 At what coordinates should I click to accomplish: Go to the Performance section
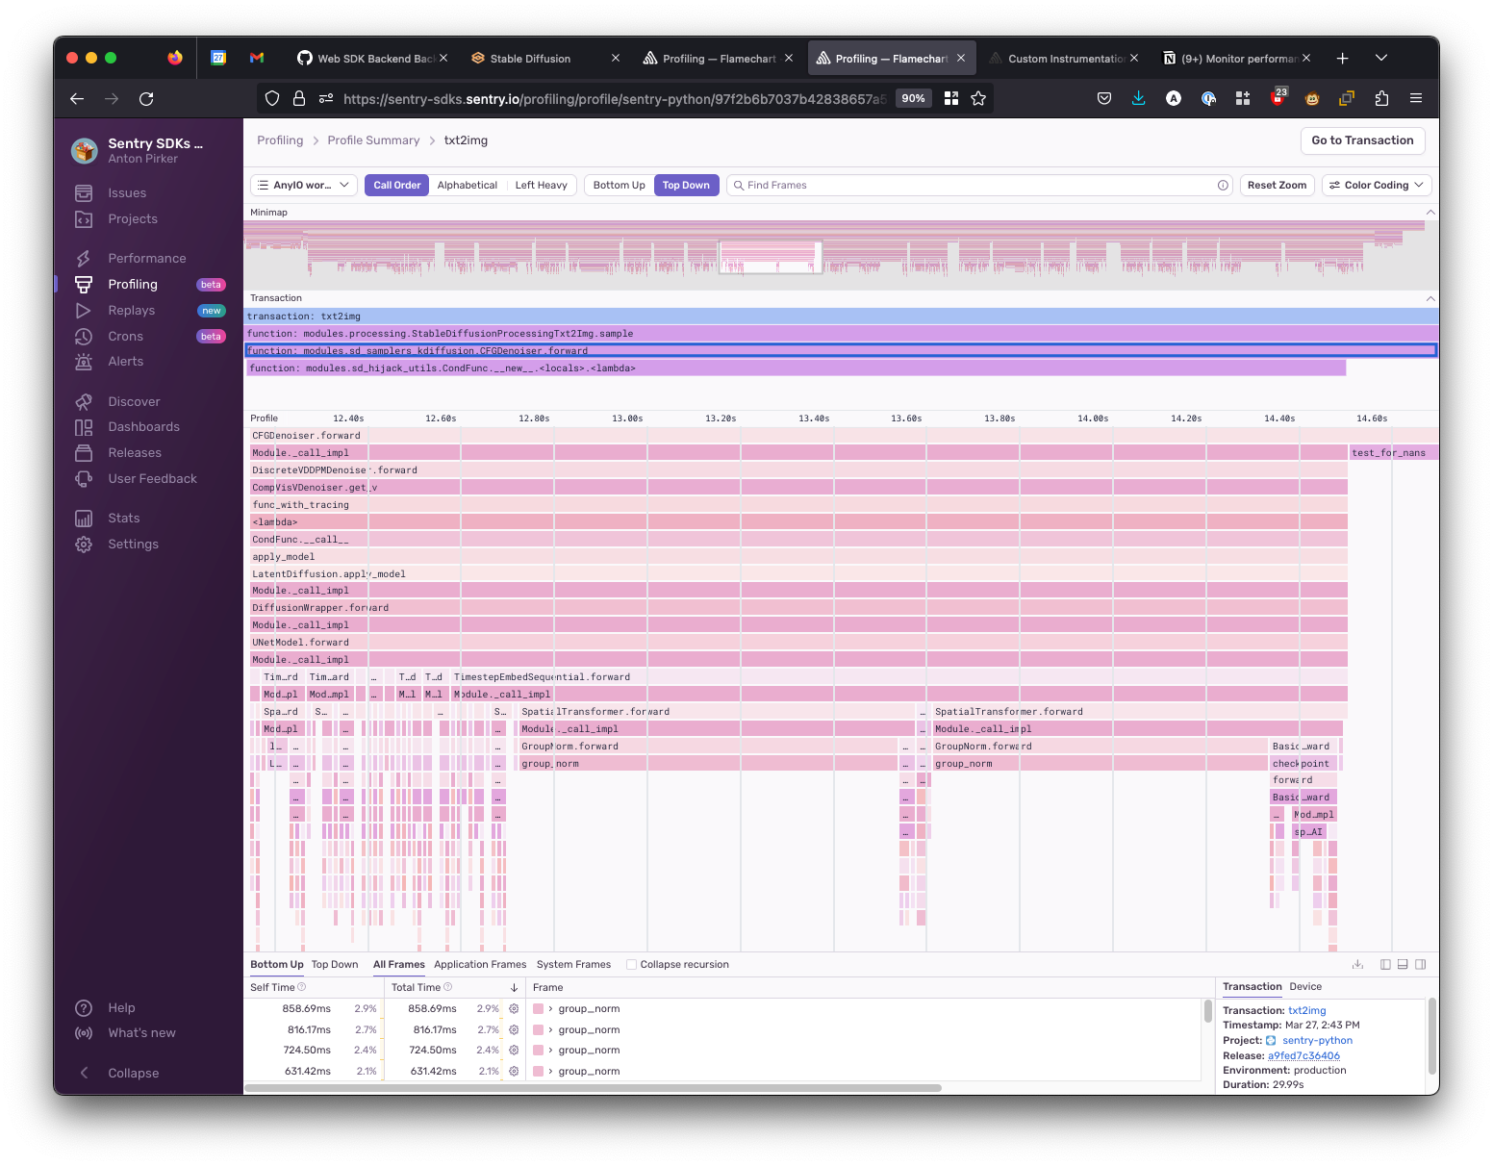pyautogui.click(x=147, y=259)
